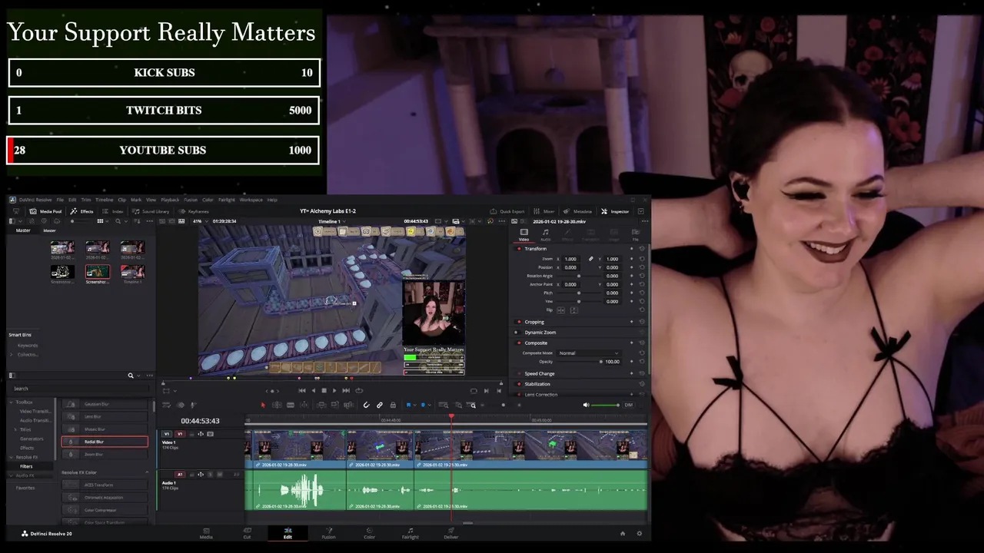This screenshot has height=553, width=984.
Task: Toggle the Transform section enable dot
Action: pyautogui.click(x=519, y=248)
